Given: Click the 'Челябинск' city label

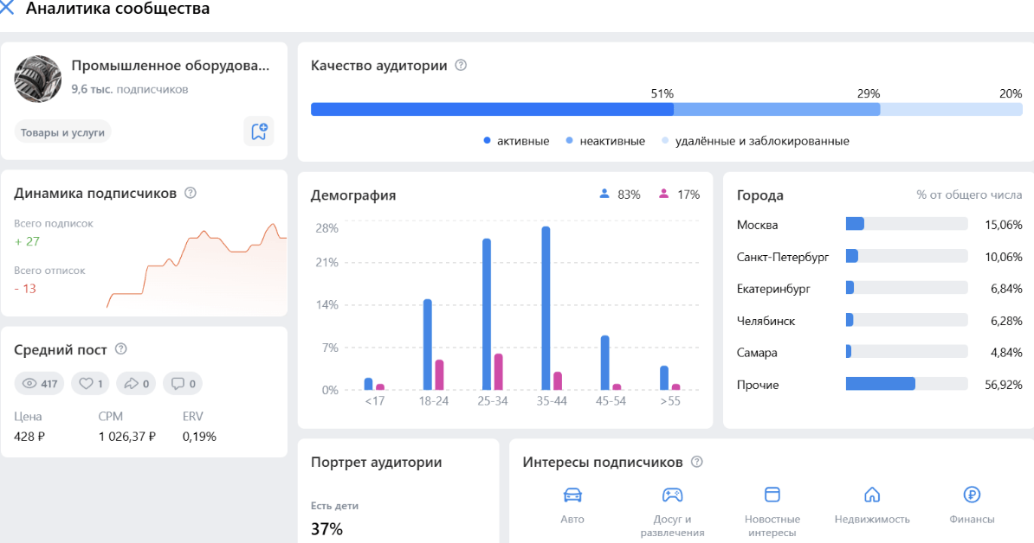Looking at the screenshot, I should point(766,321).
